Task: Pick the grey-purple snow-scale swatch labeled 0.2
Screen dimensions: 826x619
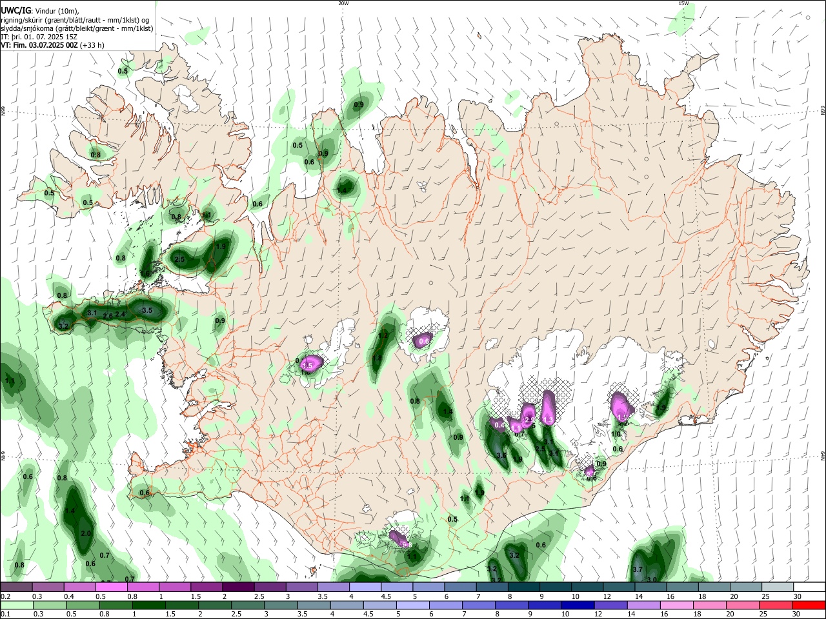Action: coord(17,587)
